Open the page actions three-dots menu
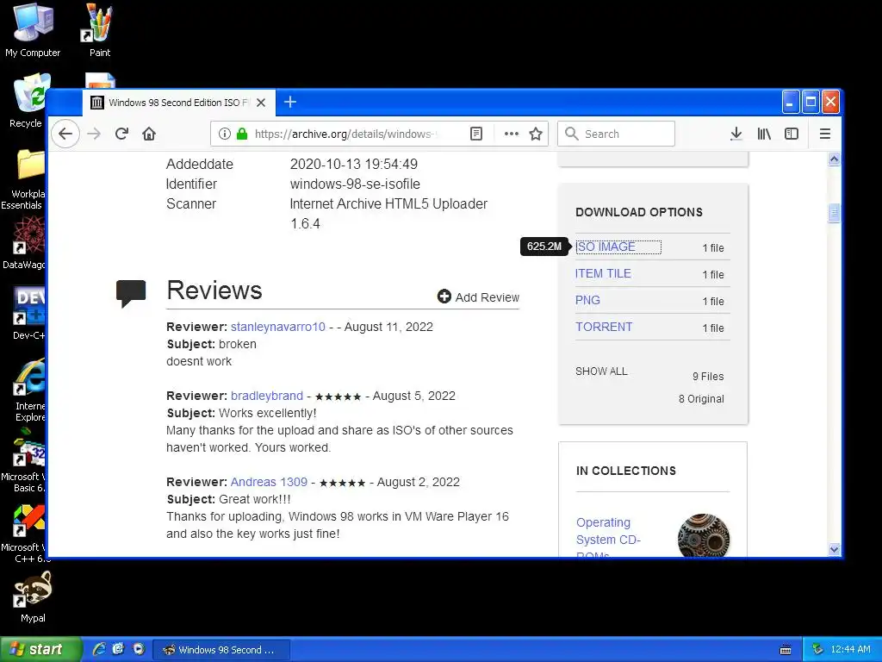This screenshot has width=882, height=662. [512, 134]
